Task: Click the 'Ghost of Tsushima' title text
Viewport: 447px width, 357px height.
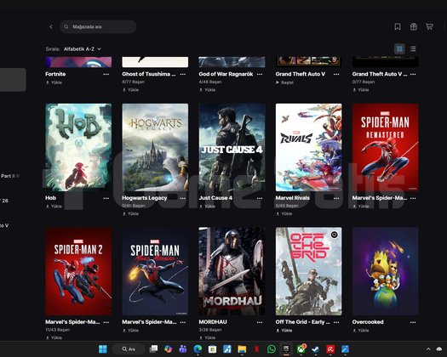Action: 148,74
